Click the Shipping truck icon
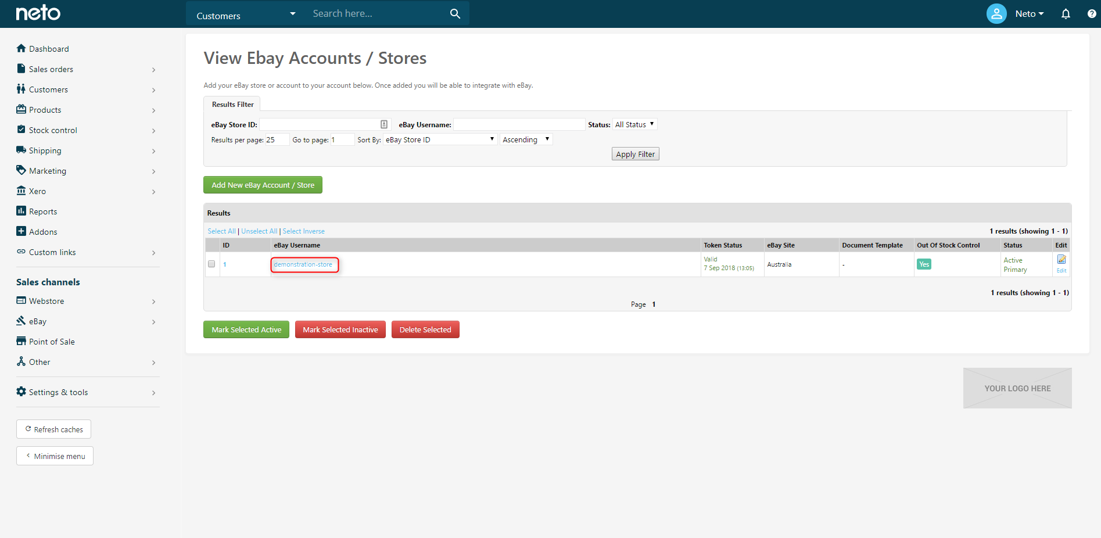Image resolution: width=1101 pixels, height=538 pixels. click(21, 150)
